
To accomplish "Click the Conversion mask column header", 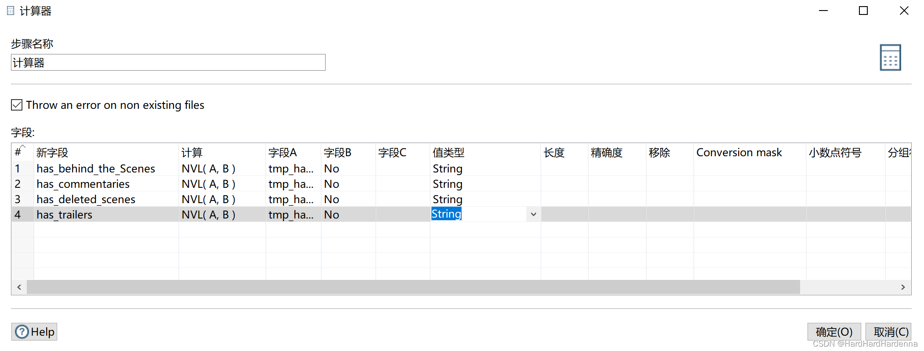I will coord(750,152).
